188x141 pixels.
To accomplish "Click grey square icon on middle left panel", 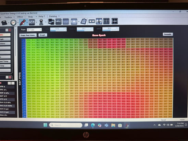I will coord(7,77).
